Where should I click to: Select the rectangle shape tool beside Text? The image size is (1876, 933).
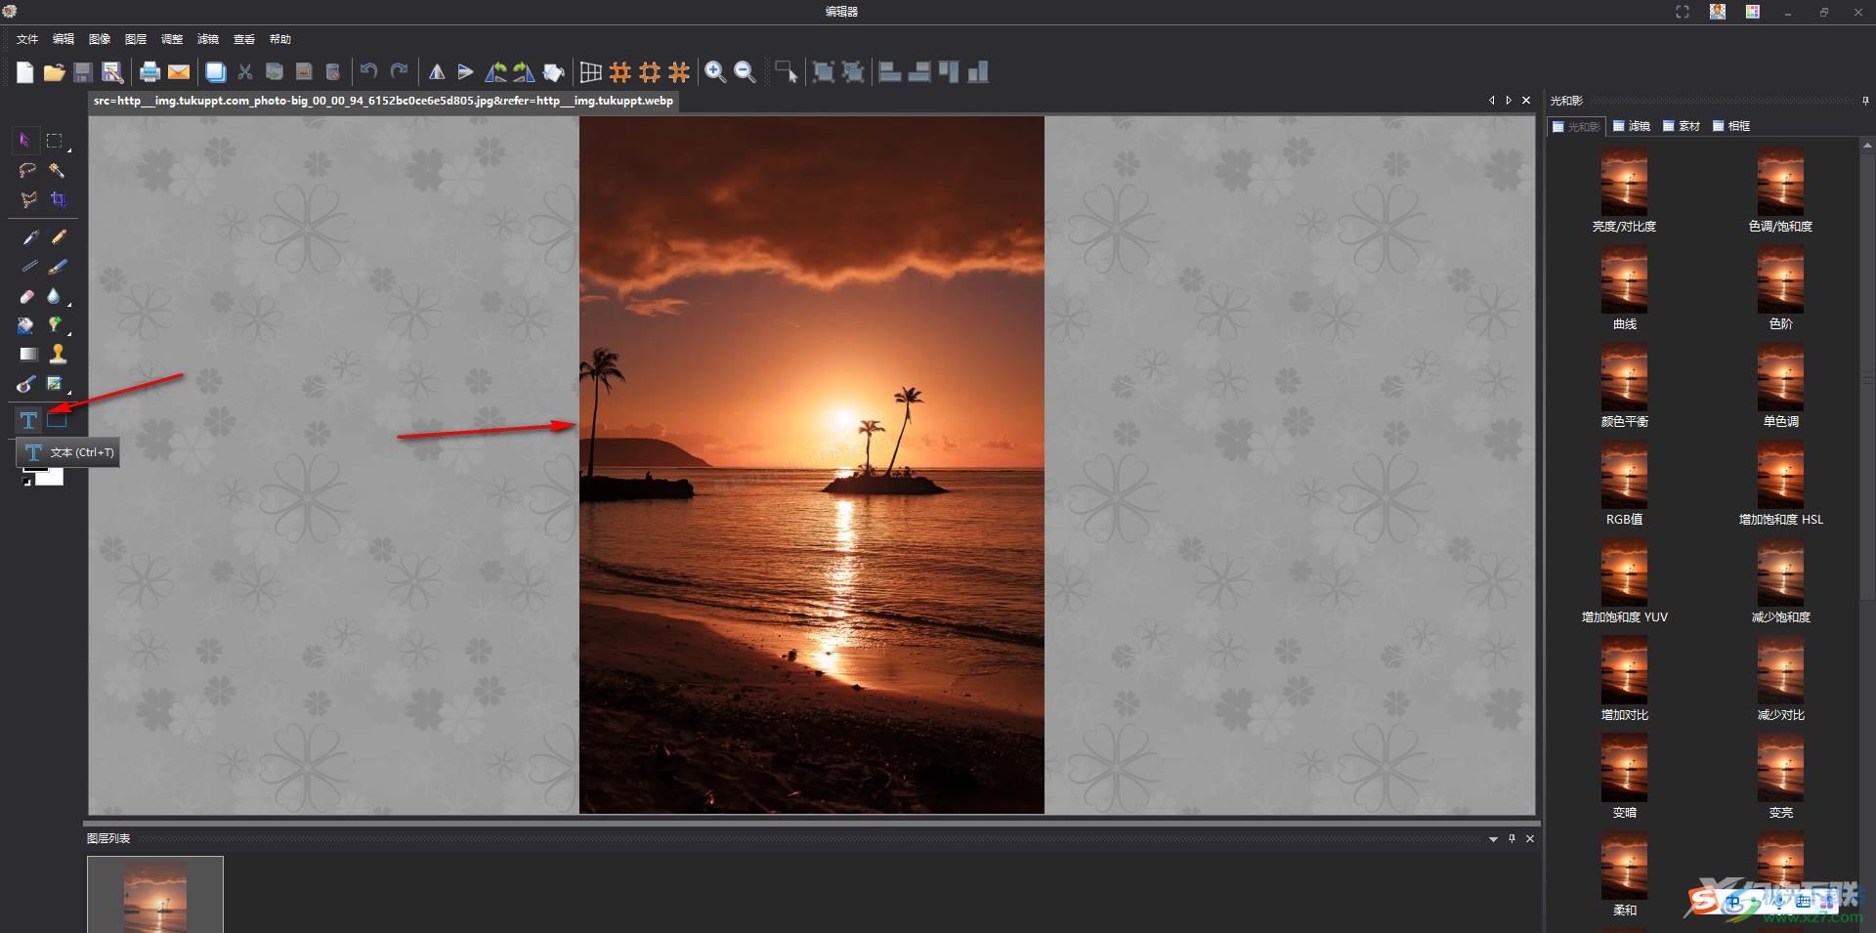click(57, 421)
